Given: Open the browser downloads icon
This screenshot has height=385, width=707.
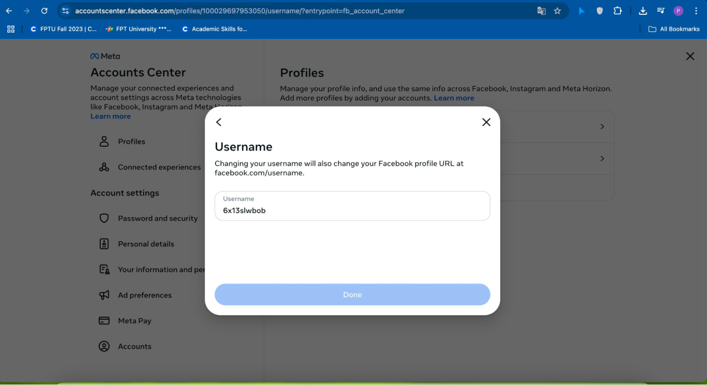Looking at the screenshot, I should [x=643, y=11].
